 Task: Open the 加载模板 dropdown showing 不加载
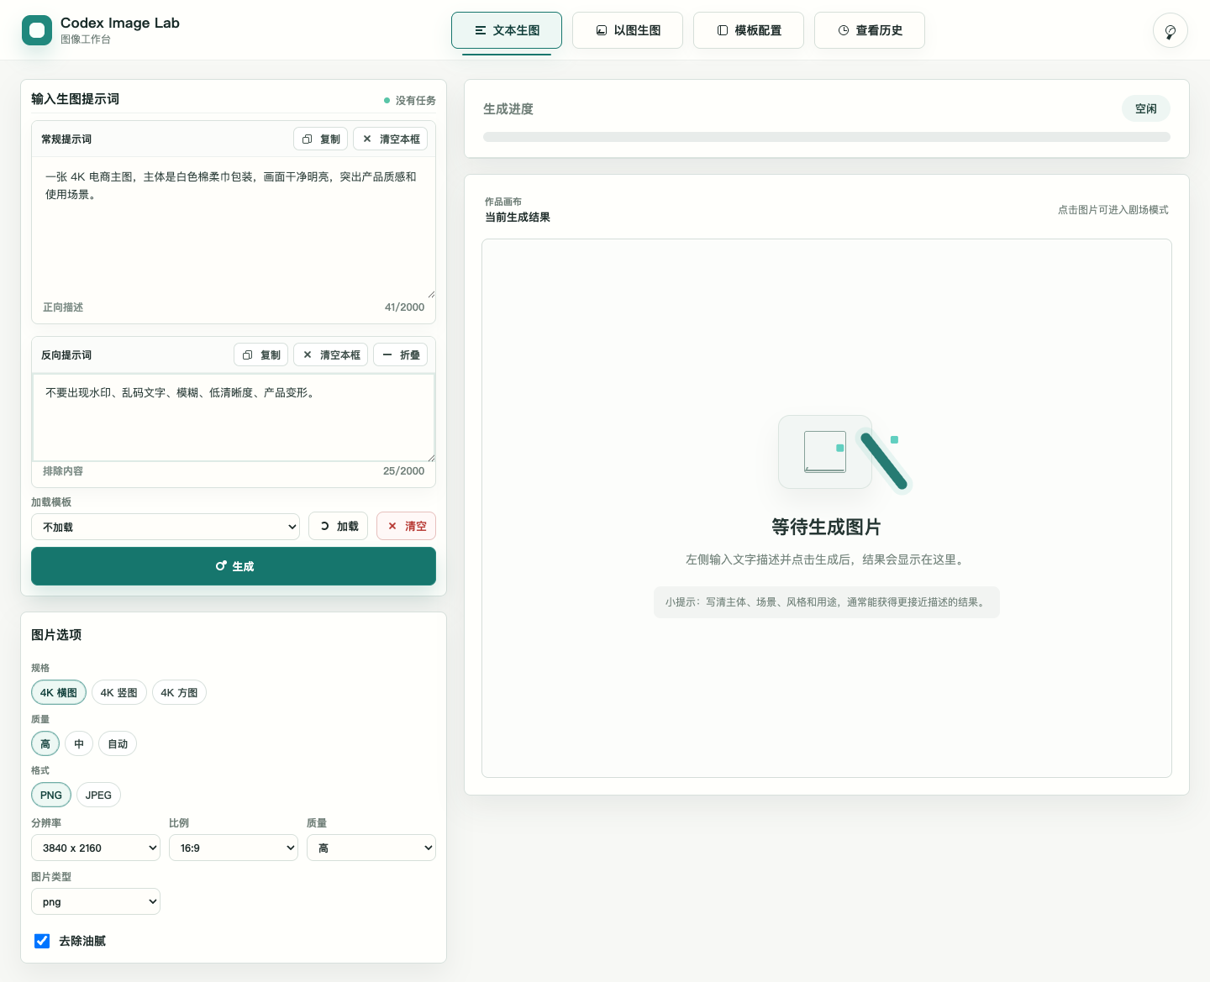point(166,527)
